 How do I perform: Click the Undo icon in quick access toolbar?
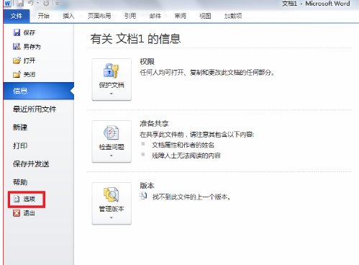point(31,3)
